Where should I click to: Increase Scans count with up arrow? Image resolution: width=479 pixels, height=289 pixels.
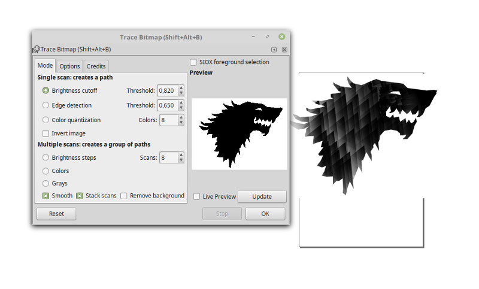pos(181,155)
